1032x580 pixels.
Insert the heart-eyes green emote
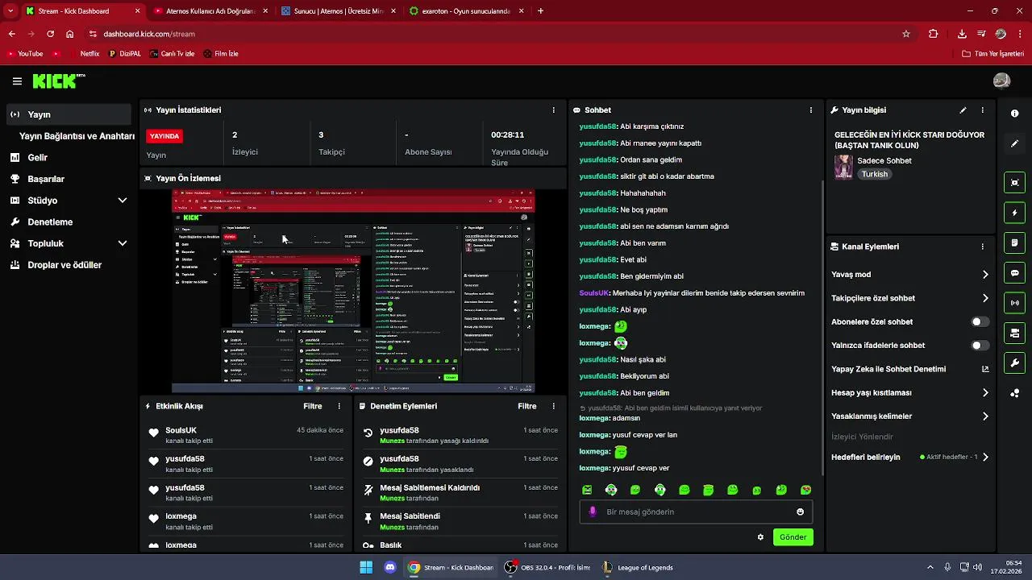[x=805, y=490]
